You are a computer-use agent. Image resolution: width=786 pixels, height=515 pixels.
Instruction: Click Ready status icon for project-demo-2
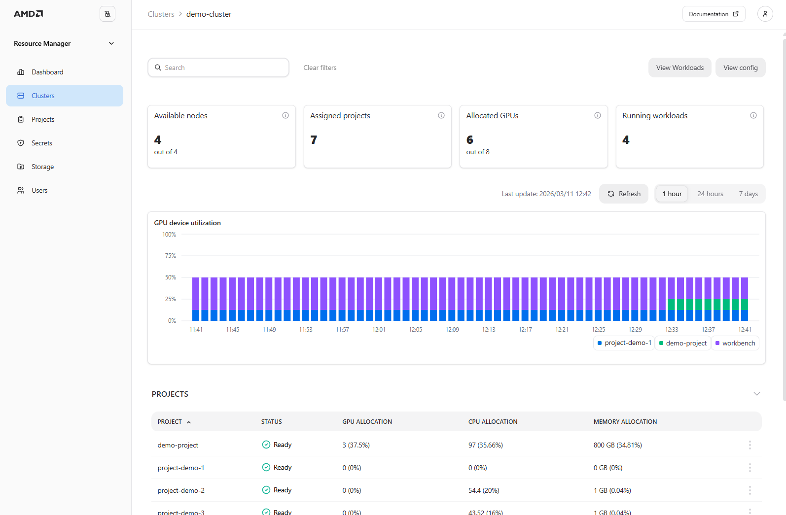click(266, 490)
